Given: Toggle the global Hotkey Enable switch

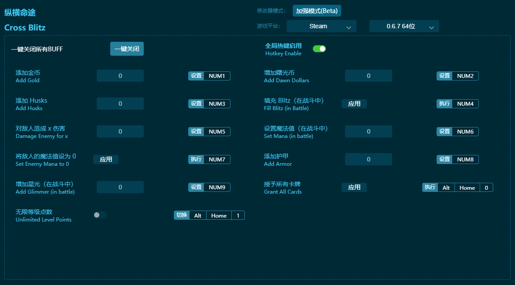Looking at the screenshot, I should pyautogui.click(x=319, y=49).
